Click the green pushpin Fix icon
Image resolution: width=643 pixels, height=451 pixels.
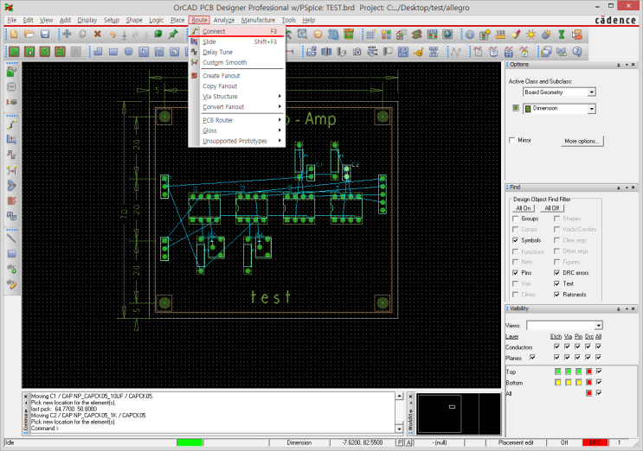tap(173, 34)
